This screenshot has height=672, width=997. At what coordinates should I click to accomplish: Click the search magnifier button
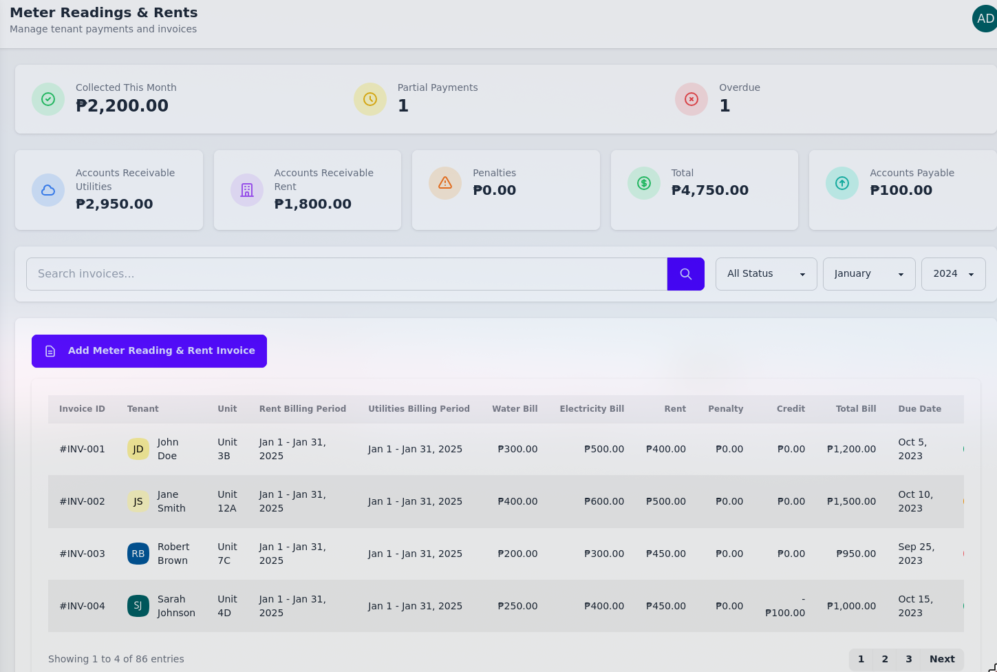(x=685, y=273)
